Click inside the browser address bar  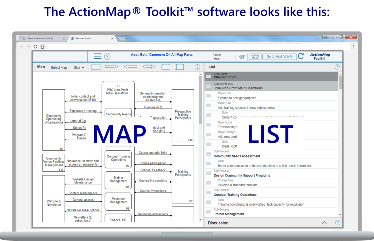[175, 46]
